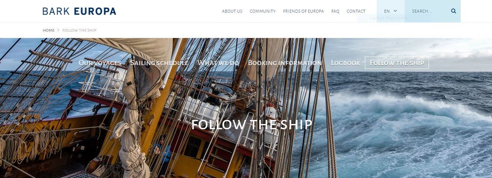The height and width of the screenshot is (178, 492).
Task: Open the Our Voyages tab
Action: click(x=100, y=63)
